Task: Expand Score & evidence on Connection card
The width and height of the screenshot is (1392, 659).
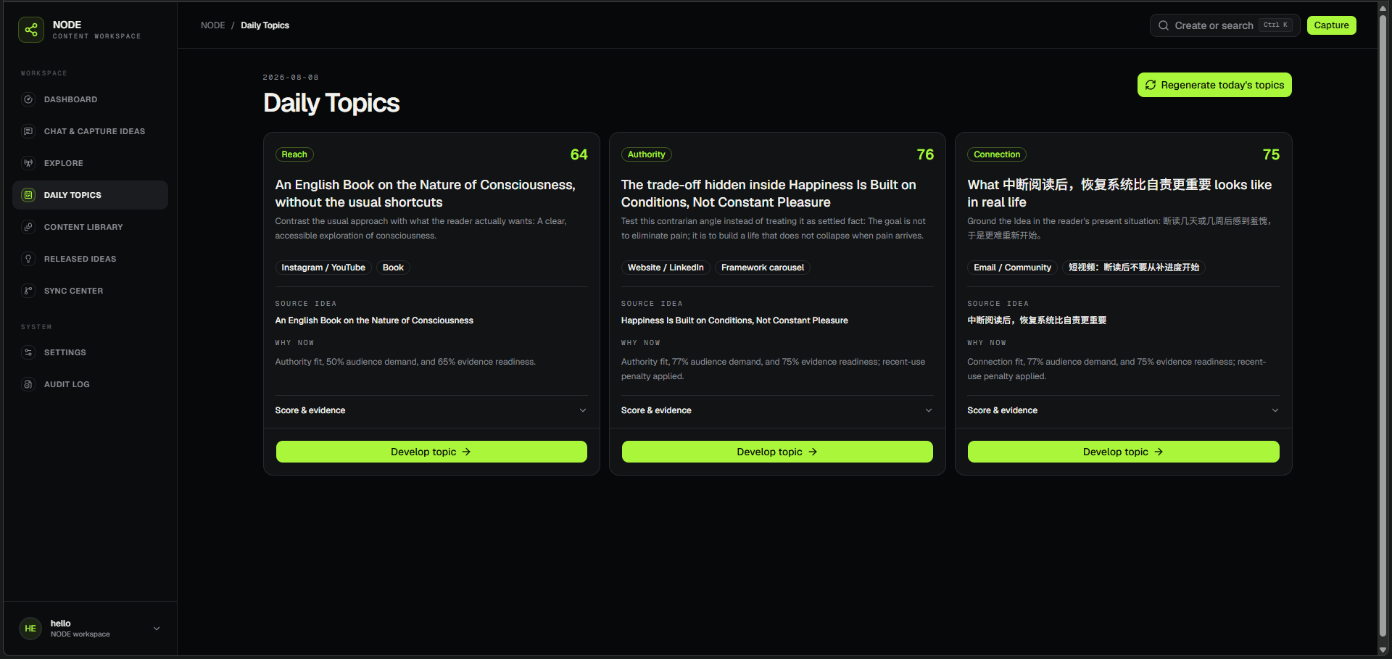Action: (x=1123, y=410)
